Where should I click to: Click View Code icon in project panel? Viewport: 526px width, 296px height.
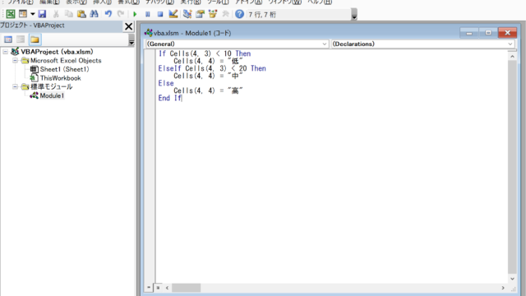click(x=8, y=39)
